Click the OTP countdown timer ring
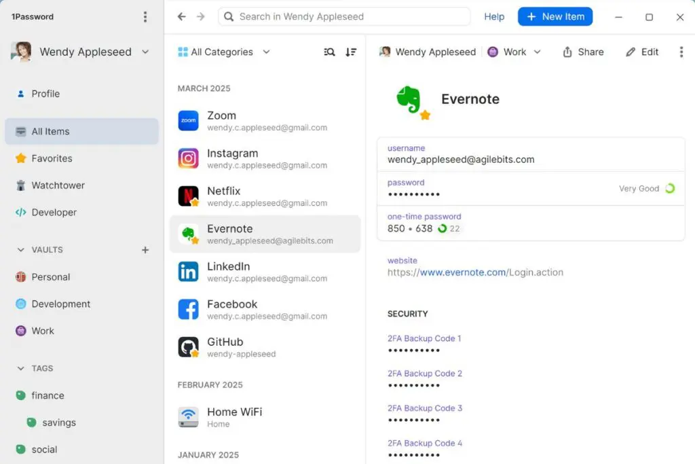Screen dimensions: 695x464 [x=443, y=228]
